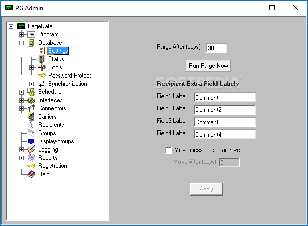Image resolution: width=308 pixels, height=226 pixels.
Task: Click the Run Purge Now button
Action: point(208,66)
